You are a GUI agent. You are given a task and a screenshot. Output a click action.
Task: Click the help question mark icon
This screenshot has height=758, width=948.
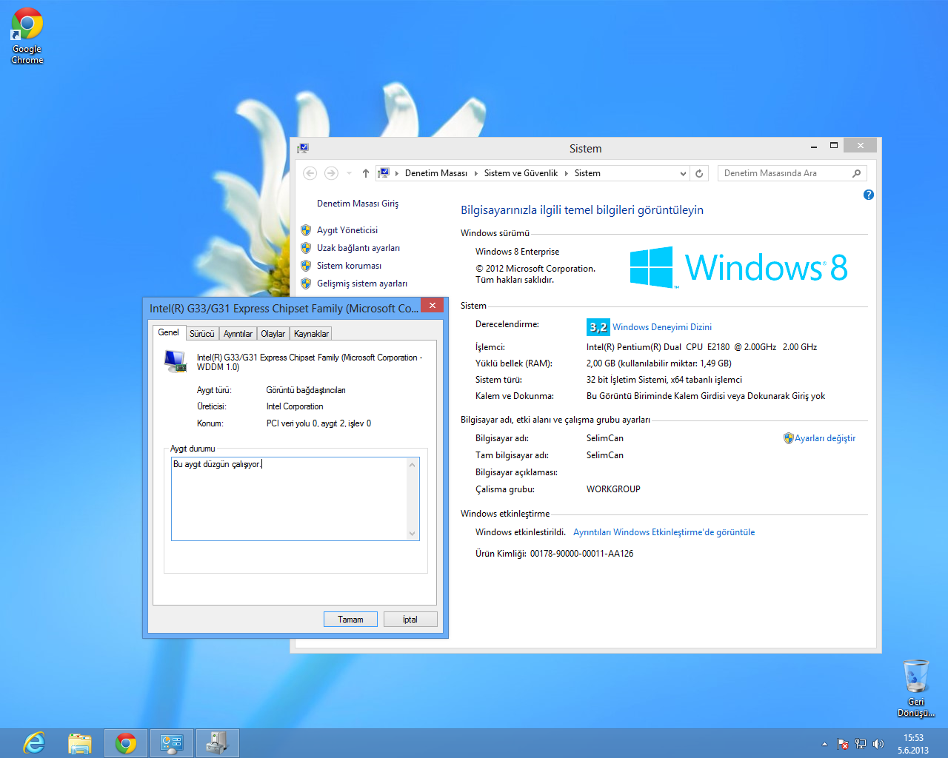click(x=869, y=195)
